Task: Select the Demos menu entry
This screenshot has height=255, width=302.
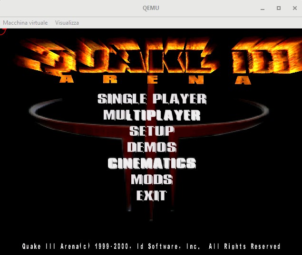Action: [152, 147]
